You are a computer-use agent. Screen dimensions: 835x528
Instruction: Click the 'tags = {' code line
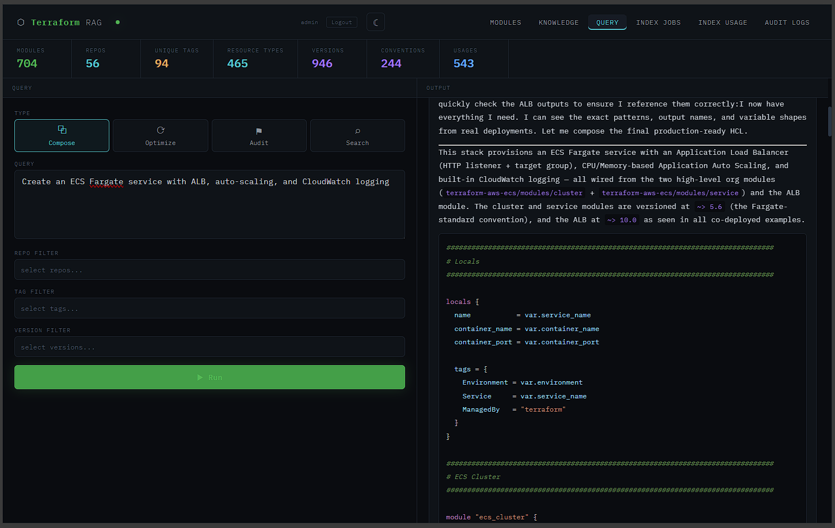point(471,369)
